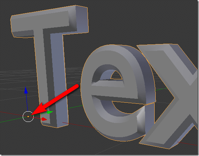Click the green Y-axis manipulator arrowhead
Image resolution: width=199 pixels, height=156 pixels.
[x=50, y=112]
